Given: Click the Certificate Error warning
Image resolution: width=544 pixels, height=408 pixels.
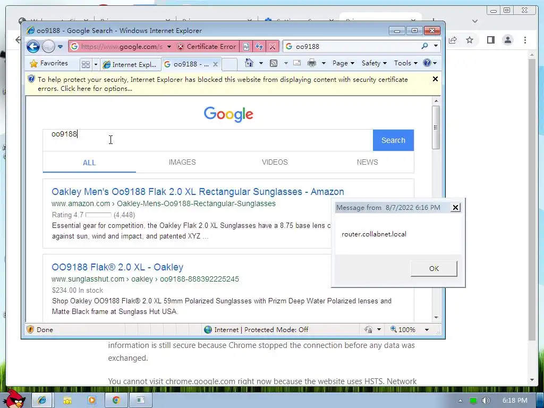Looking at the screenshot, I should pos(207,47).
